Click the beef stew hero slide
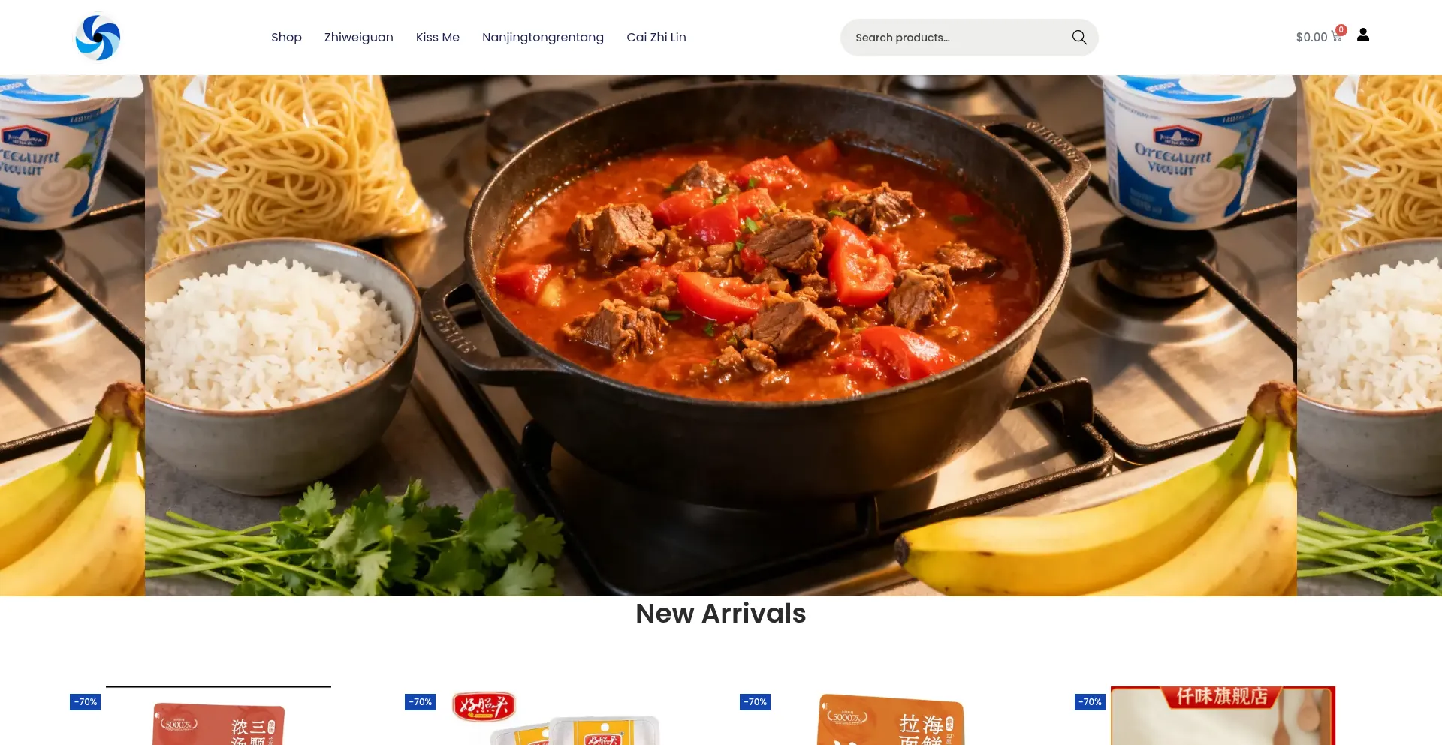Viewport: 1442px width, 745px height. [x=721, y=335]
